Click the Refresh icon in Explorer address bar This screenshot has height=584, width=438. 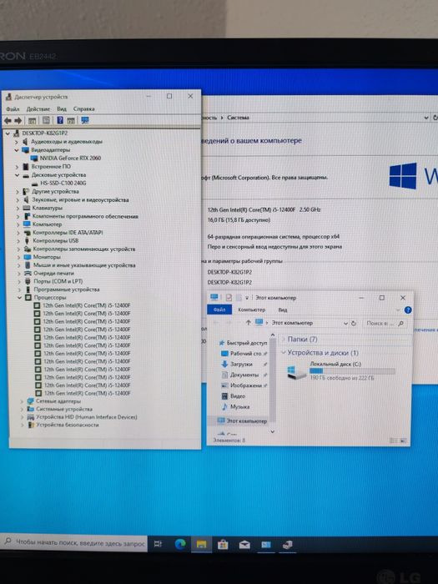(x=354, y=324)
